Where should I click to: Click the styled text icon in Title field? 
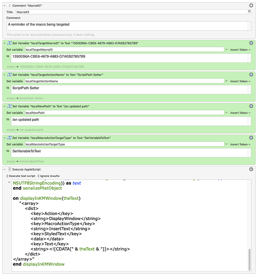(249, 12)
